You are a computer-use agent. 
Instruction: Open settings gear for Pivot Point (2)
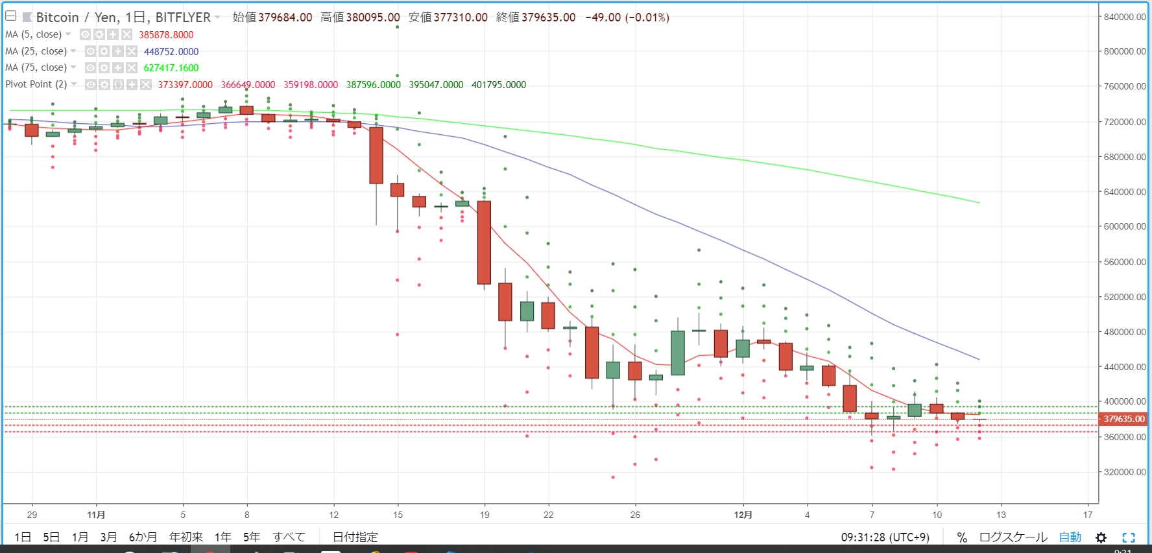pyautogui.click(x=104, y=84)
